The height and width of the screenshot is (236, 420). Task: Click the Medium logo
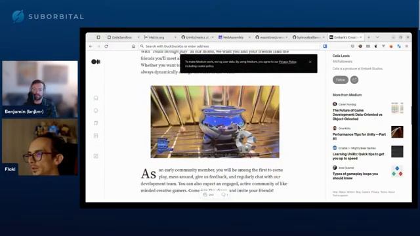point(96,62)
